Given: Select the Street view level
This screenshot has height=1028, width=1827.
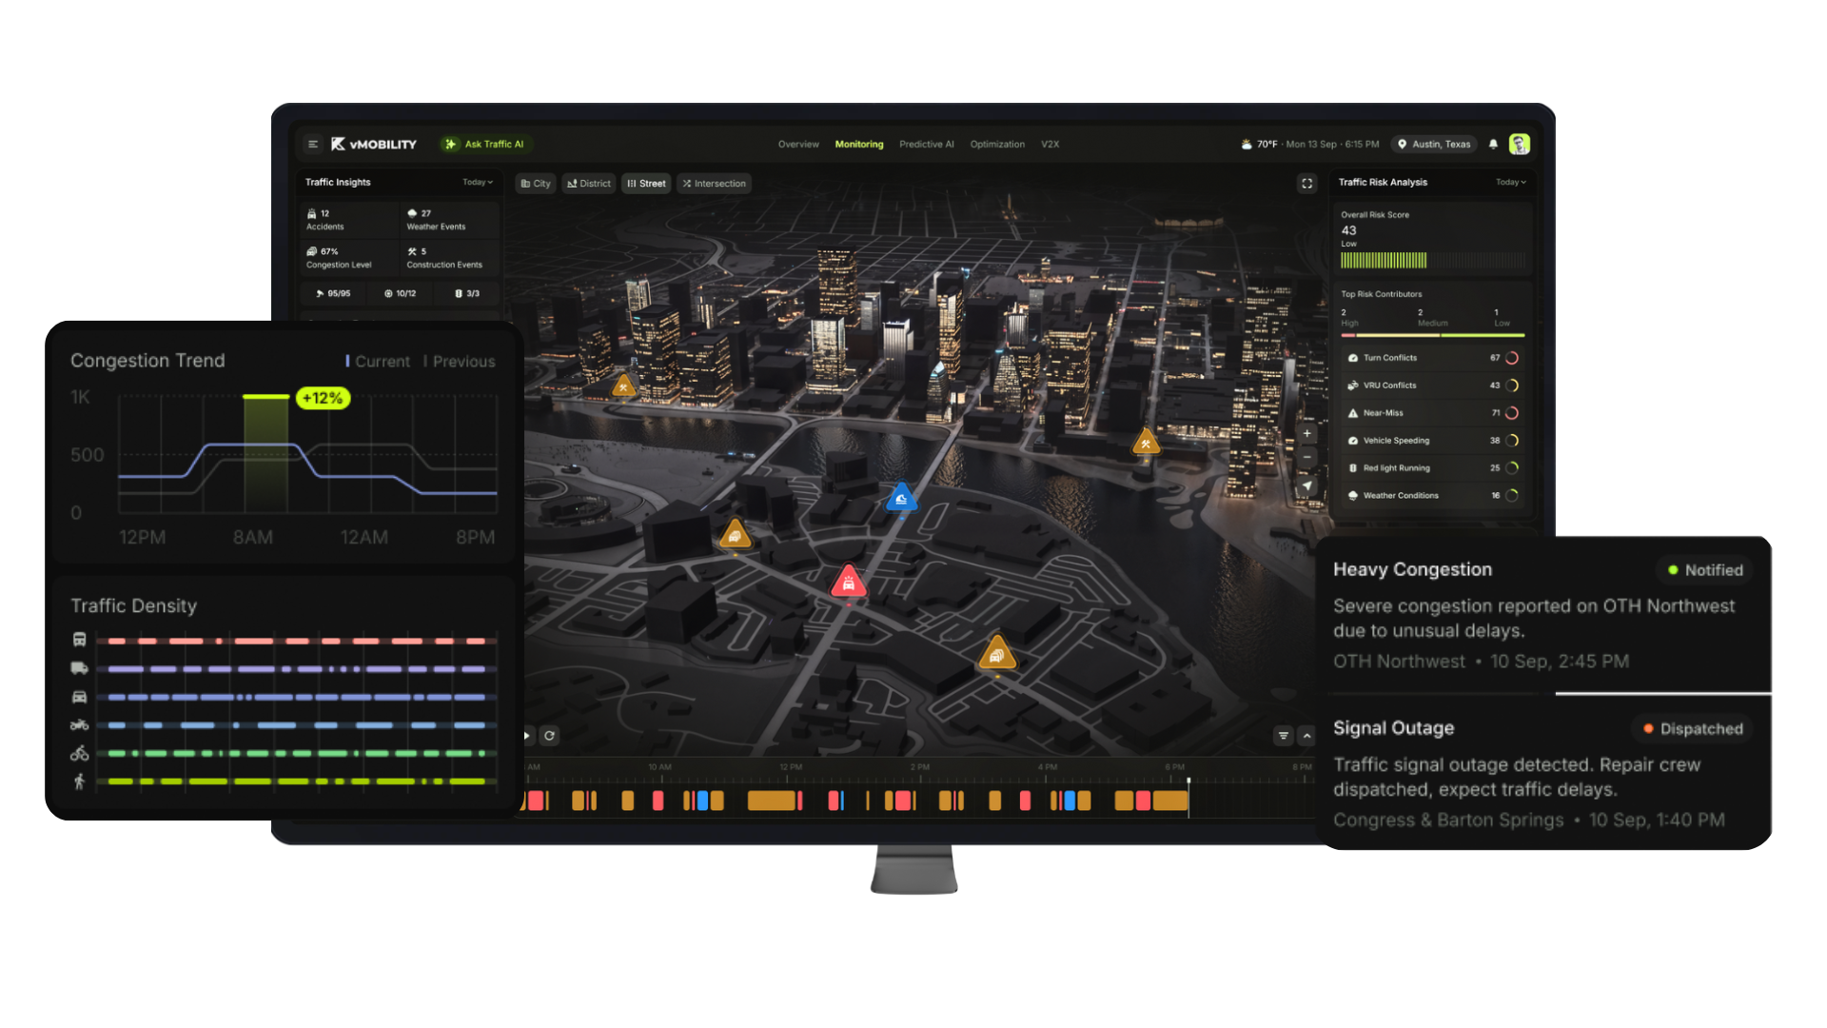Looking at the screenshot, I should coord(646,184).
